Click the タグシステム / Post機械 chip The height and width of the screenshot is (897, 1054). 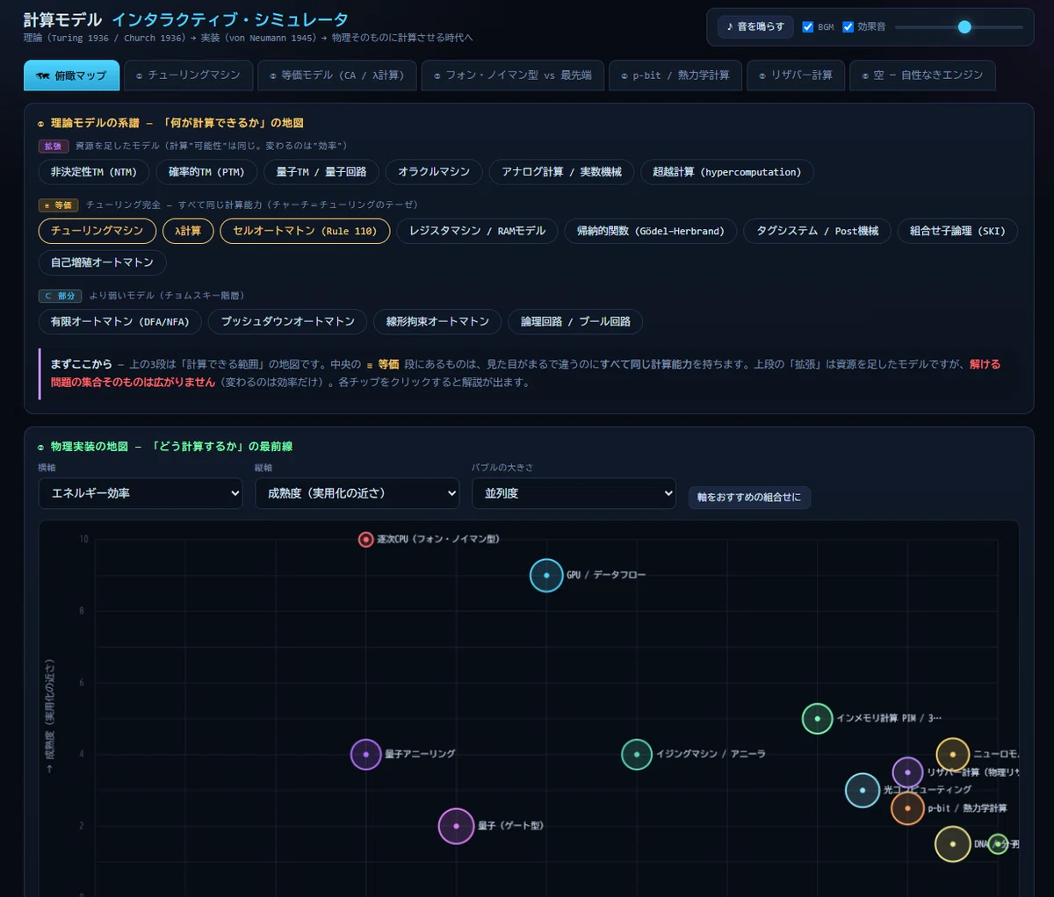818,231
